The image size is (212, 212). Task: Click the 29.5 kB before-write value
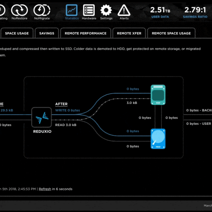[x=7, y=110]
